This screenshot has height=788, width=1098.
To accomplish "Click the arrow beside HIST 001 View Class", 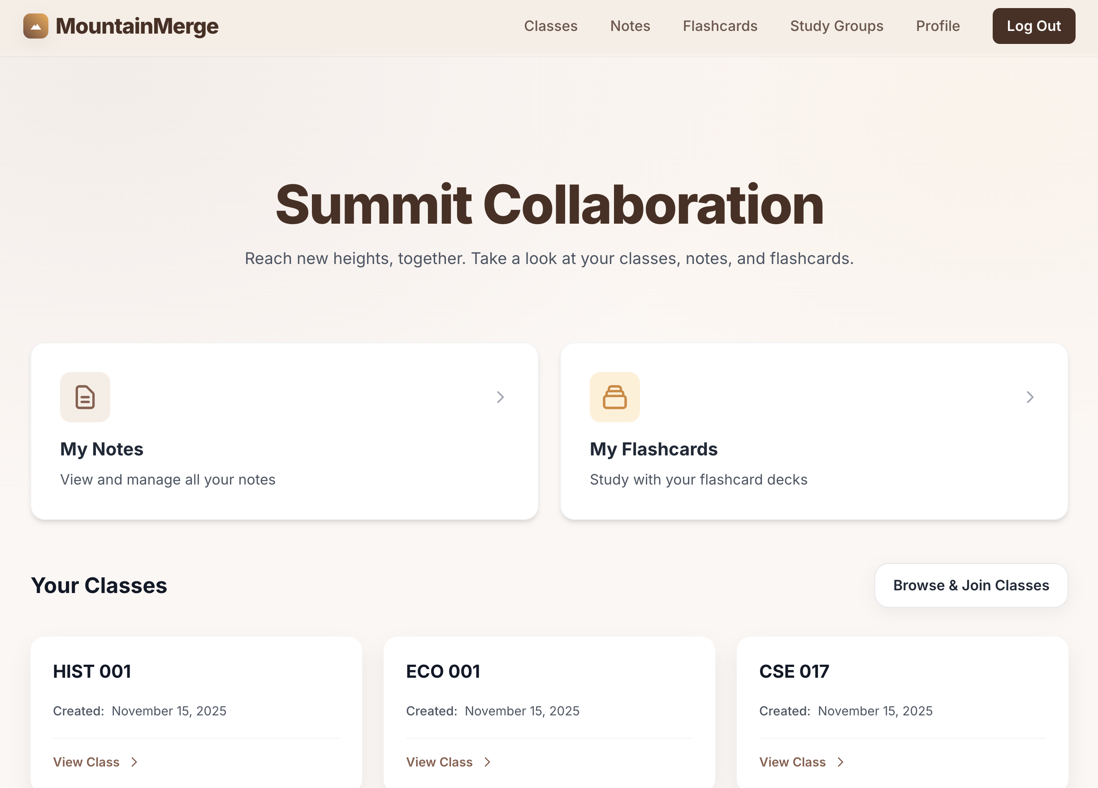I will click(134, 762).
